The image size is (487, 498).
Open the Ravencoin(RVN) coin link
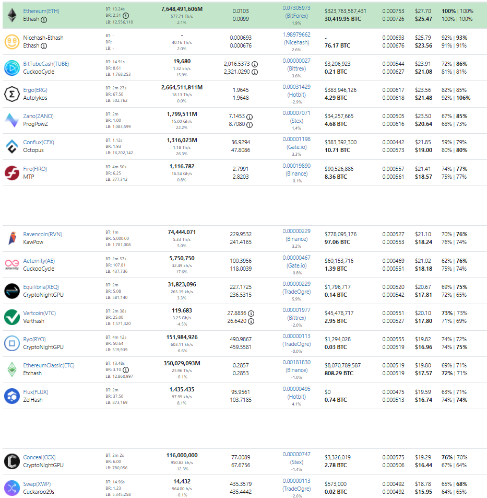(x=43, y=235)
